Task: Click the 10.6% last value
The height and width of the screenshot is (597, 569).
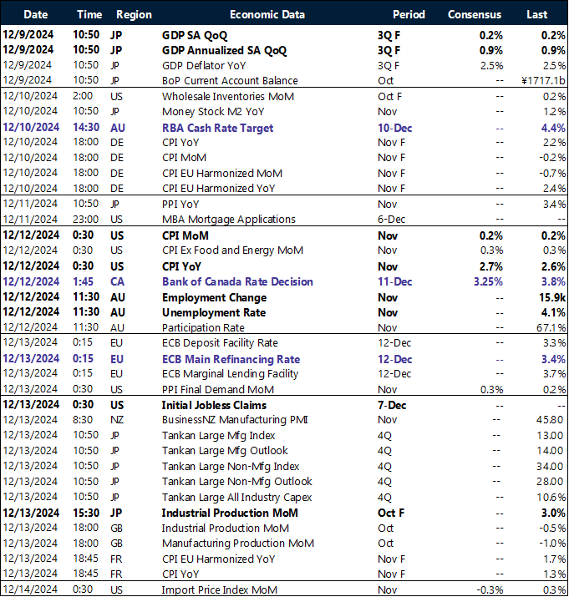Action: pos(551,498)
